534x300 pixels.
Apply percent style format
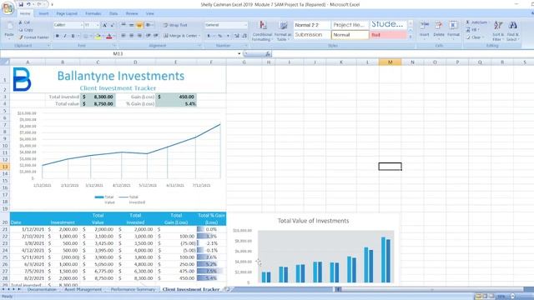[x=220, y=36]
